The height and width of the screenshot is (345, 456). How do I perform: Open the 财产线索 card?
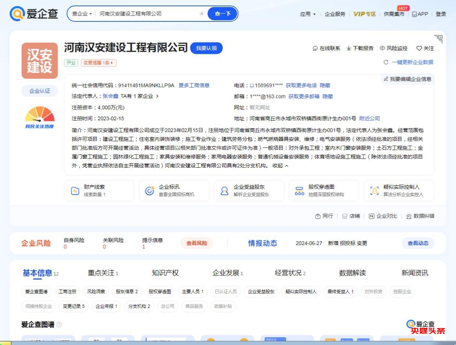coord(99,191)
